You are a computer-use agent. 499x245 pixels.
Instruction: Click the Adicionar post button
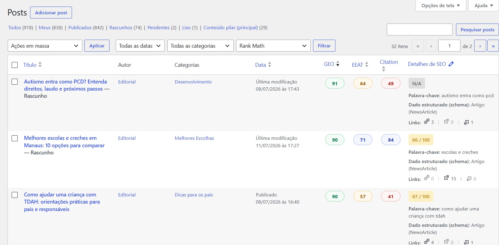[x=51, y=13]
